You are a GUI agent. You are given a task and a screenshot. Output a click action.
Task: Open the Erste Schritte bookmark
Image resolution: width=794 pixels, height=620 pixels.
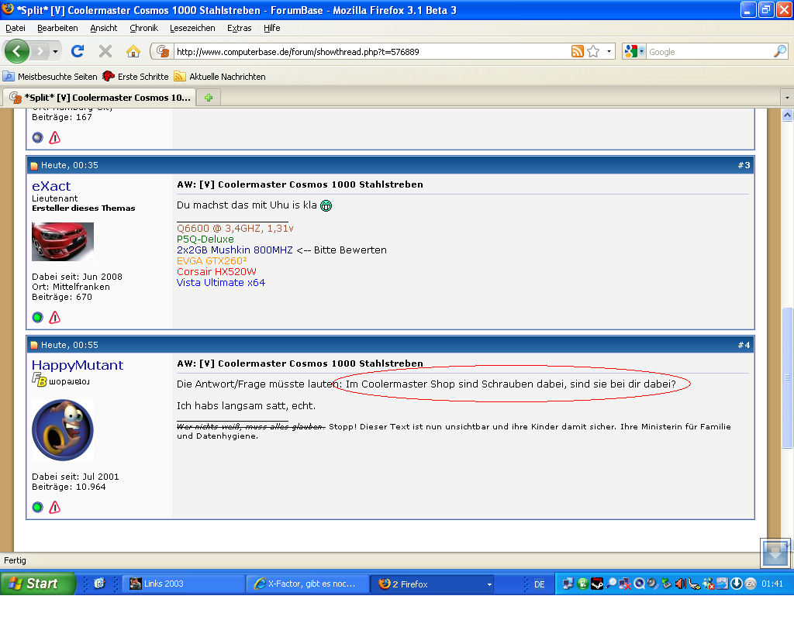(x=136, y=77)
